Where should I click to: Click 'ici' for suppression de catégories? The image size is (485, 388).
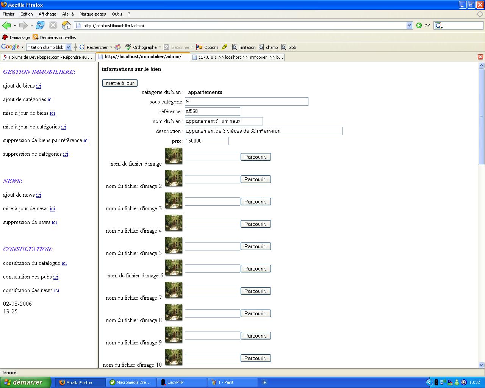tap(66, 154)
